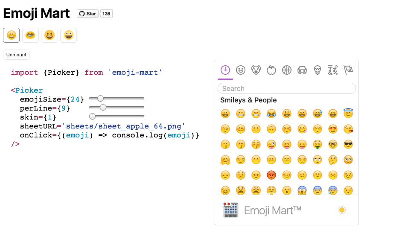Switch to the Food & Drink apple tab
The width and height of the screenshot is (408, 242).
(x=271, y=70)
